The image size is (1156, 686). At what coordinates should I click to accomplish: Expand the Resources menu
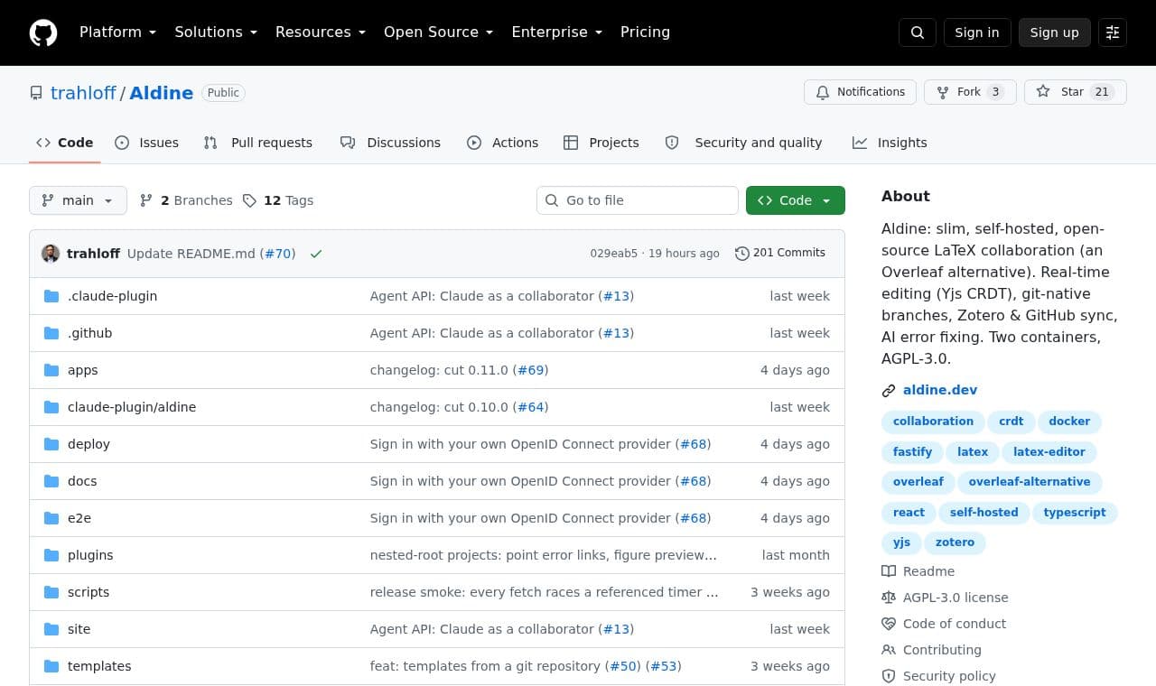pos(321,32)
